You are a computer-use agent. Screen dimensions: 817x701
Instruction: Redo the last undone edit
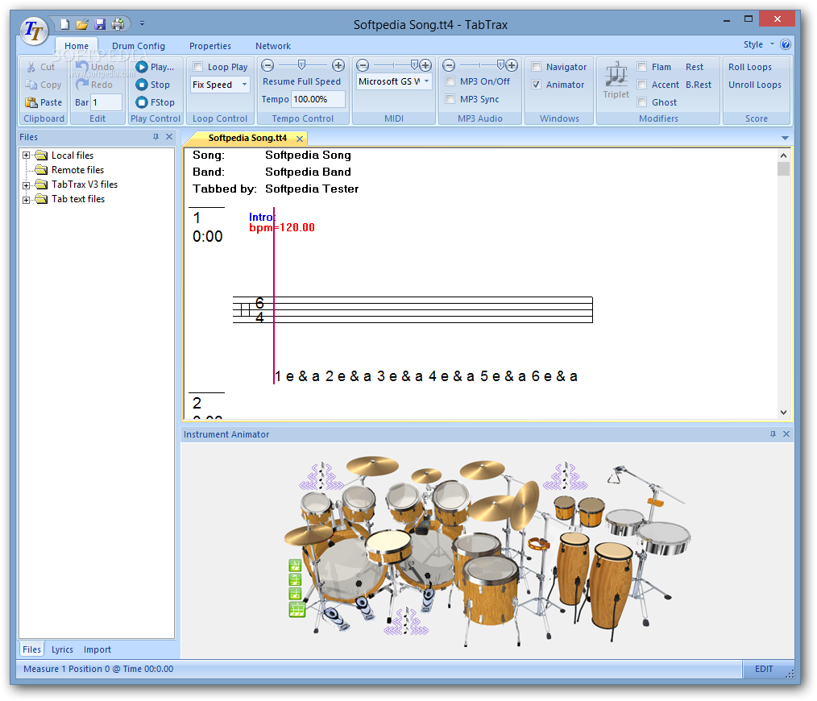click(93, 85)
